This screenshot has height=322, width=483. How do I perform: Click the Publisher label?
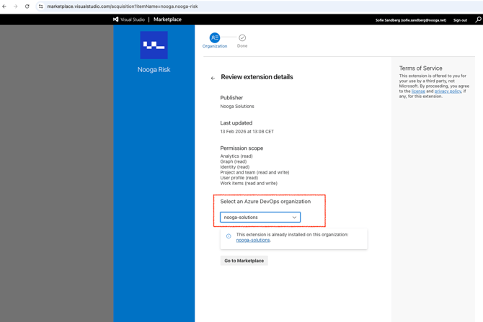(231, 98)
